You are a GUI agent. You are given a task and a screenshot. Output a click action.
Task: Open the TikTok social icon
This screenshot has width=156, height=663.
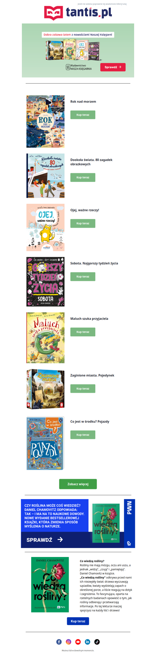click(x=97, y=641)
